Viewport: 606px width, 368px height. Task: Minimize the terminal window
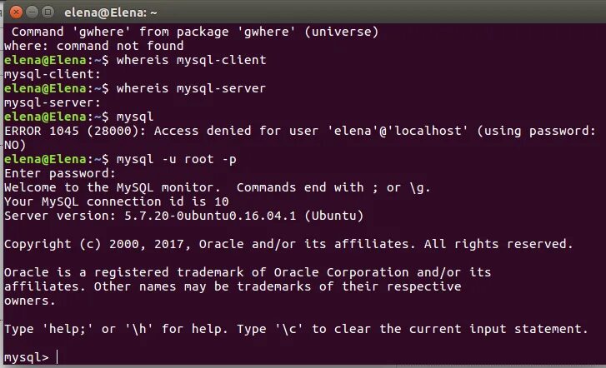[30, 12]
